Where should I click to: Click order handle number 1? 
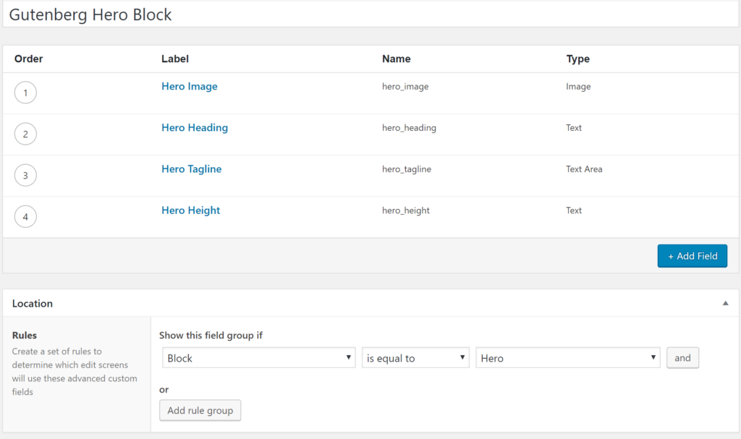click(x=25, y=93)
